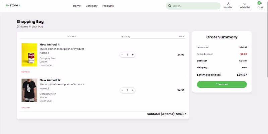The height and width of the screenshot is (134, 268).
Task: Click the green Checkout button
Action: coord(222,84)
